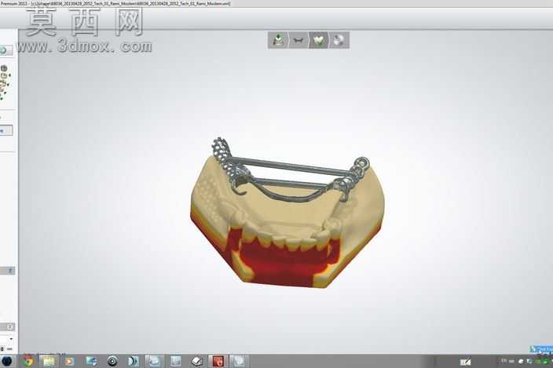Viewport: 553px width, 368px height.
Task: Expand the small gray collapse button on left panel
Action: pos(10,271)
